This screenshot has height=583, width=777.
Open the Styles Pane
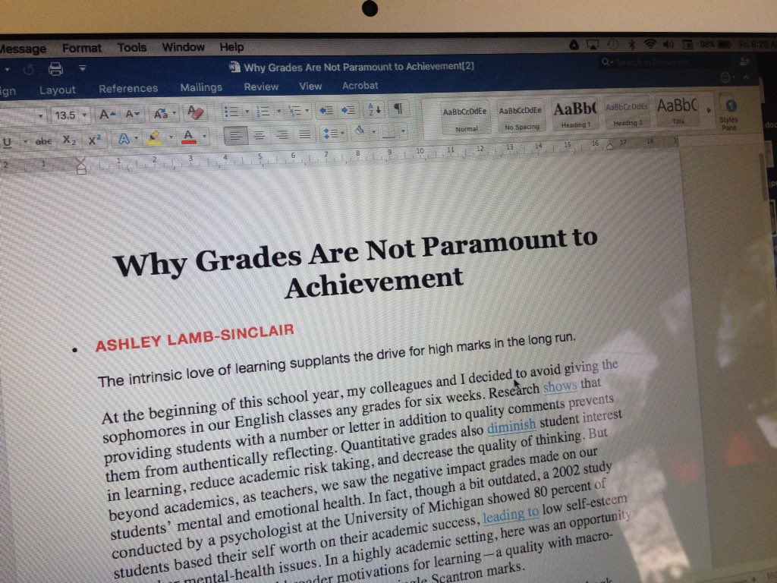click(729, 114)
